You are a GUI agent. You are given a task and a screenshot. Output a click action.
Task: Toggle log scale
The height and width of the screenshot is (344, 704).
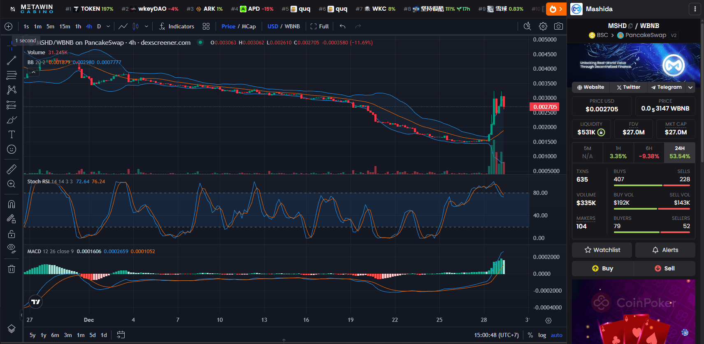pos(542,335)
